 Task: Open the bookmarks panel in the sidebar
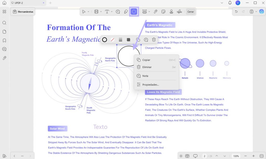click(x=4, y=41)
